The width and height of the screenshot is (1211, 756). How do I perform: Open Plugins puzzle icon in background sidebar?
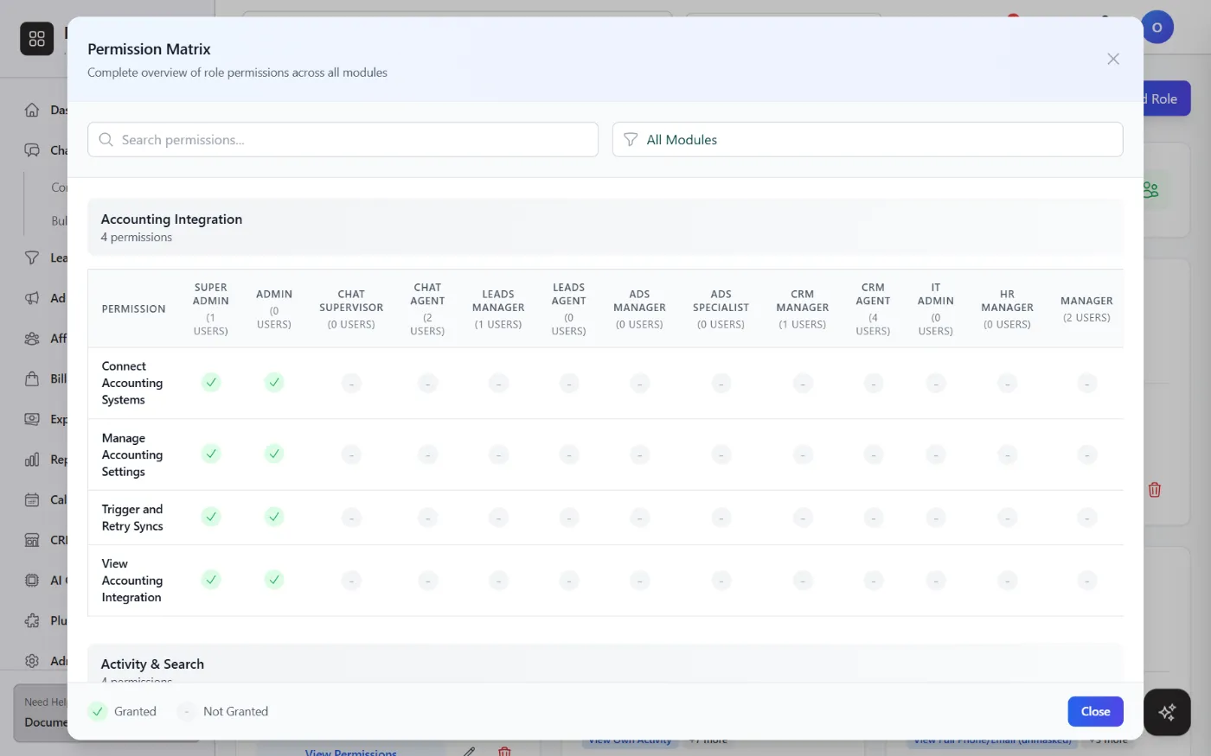[32, 620]
